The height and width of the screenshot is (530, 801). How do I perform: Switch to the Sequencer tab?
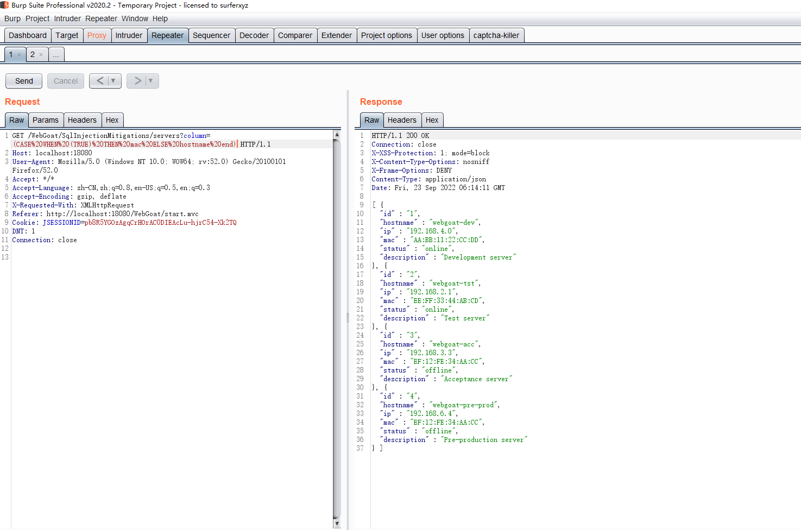211,35
